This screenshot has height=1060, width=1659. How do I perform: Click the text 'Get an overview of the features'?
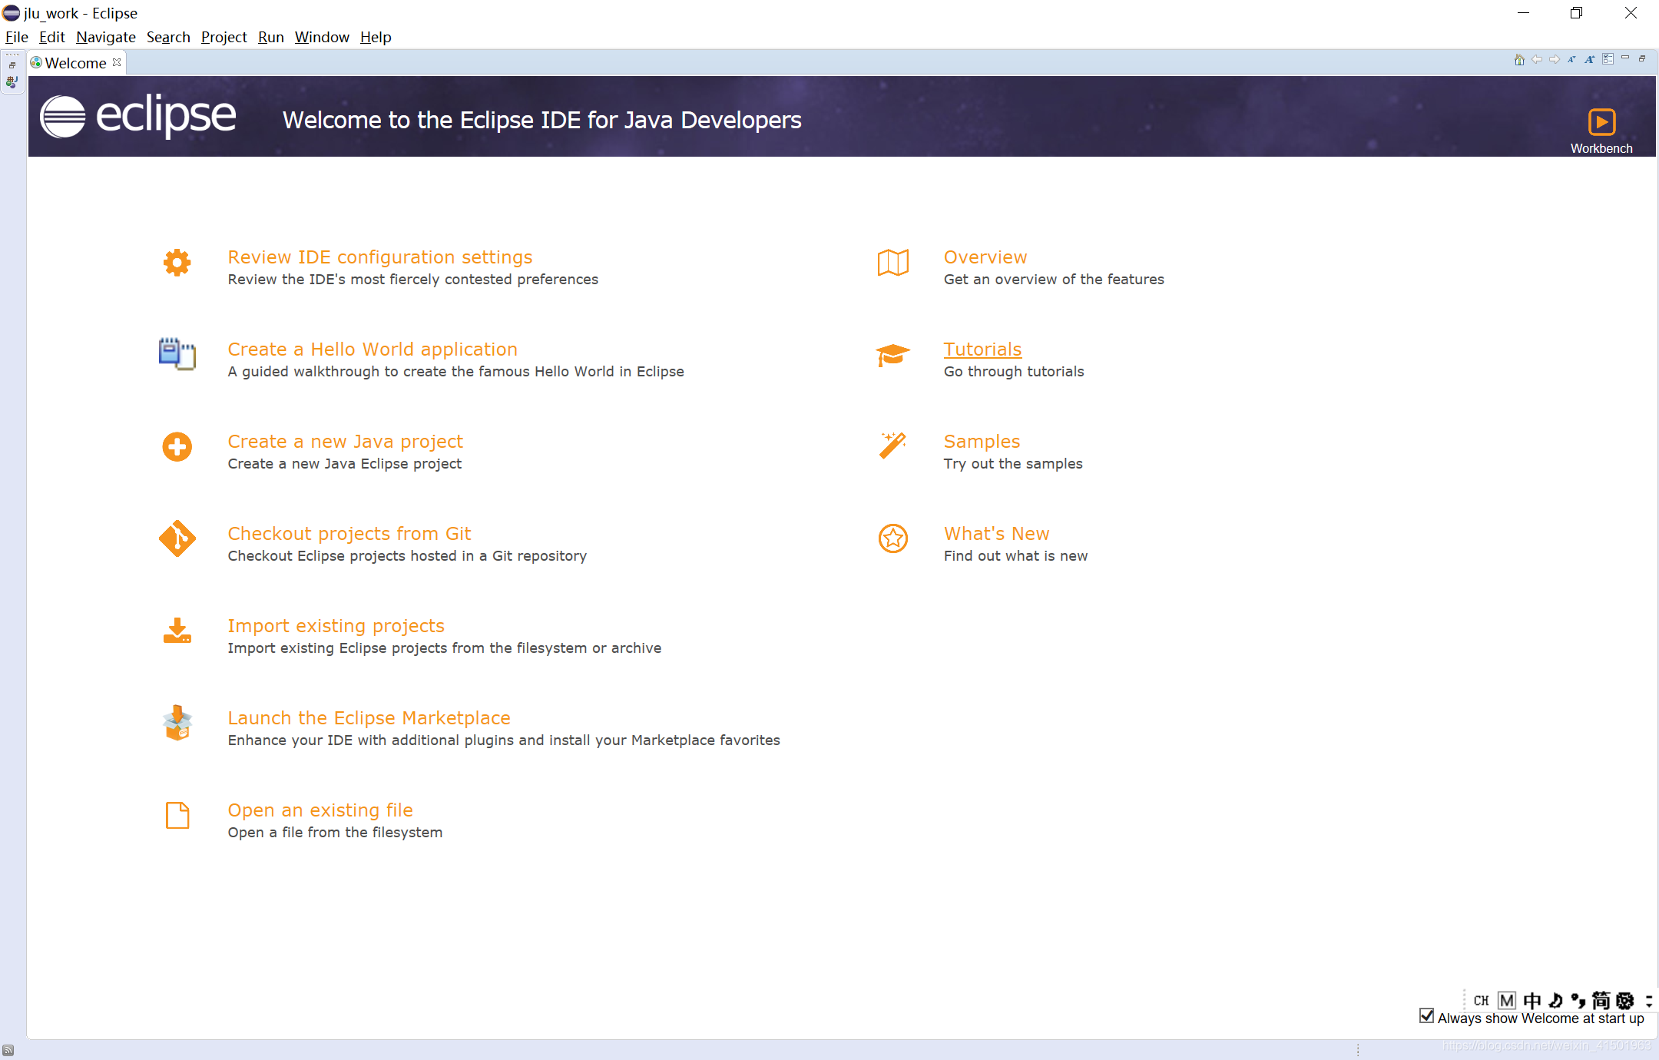[x=1054, y=279]
